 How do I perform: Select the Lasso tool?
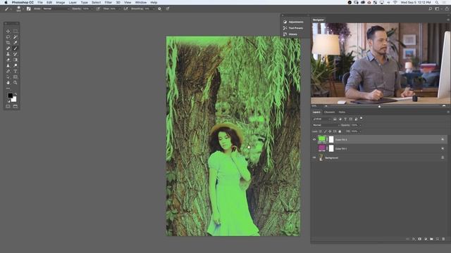(x=8, y=37)
